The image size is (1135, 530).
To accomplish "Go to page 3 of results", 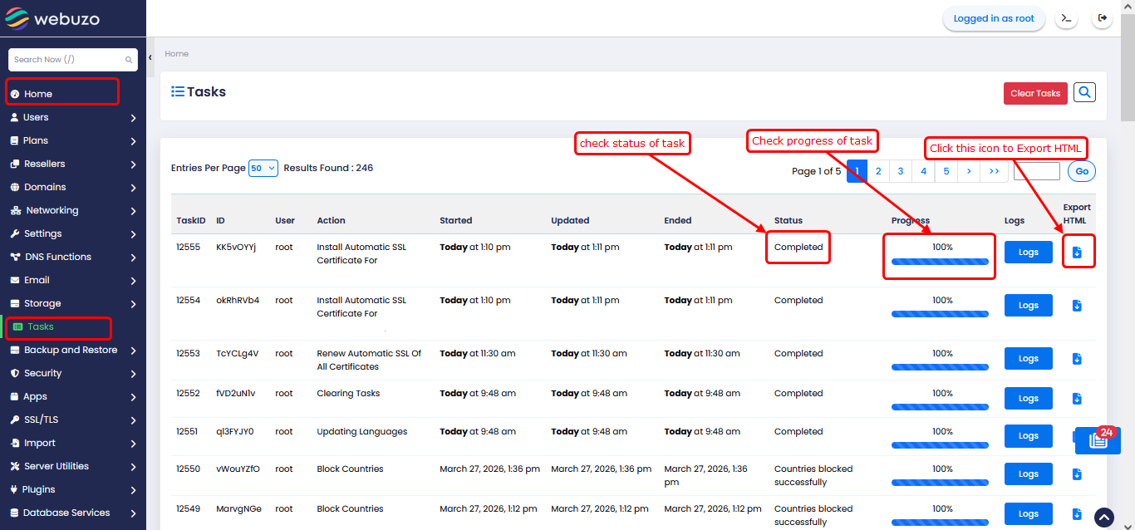I will [901, 171].
